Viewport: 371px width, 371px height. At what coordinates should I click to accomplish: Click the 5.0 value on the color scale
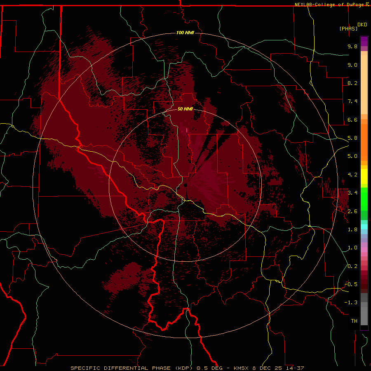pos(352,156)
